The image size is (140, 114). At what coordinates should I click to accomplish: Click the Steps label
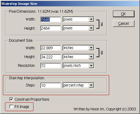(31, 85)
